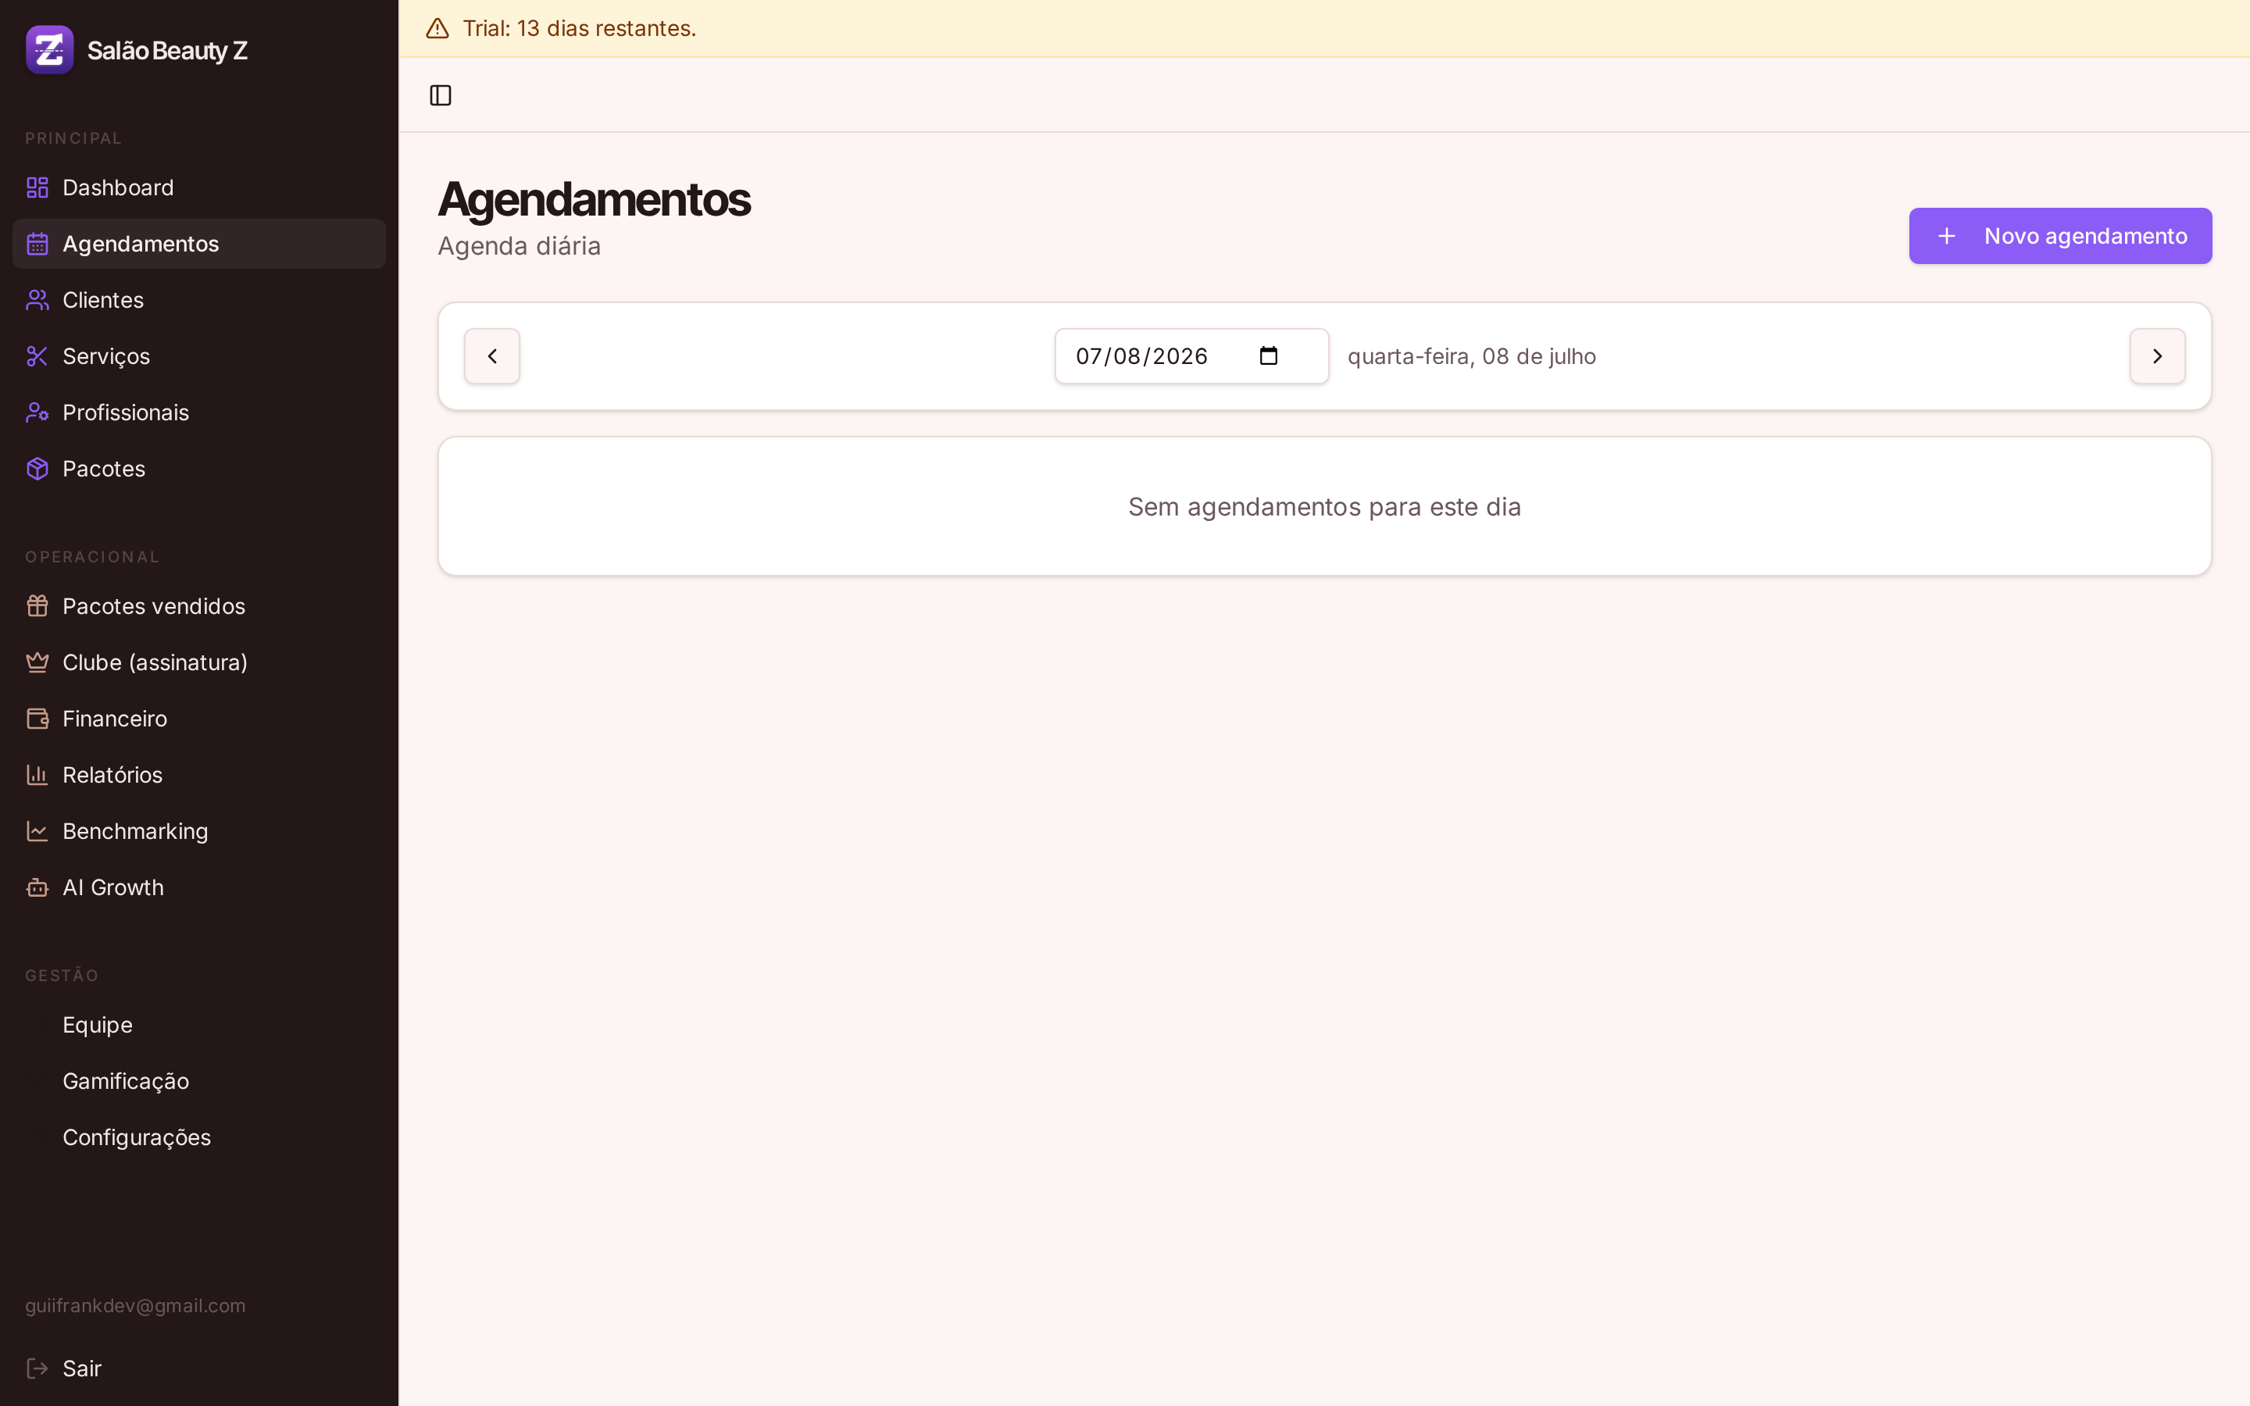This screenshot has width=2250, height=1406.
Task: Focus the 07/08/2026 date field
Action: coord(1191,356)
